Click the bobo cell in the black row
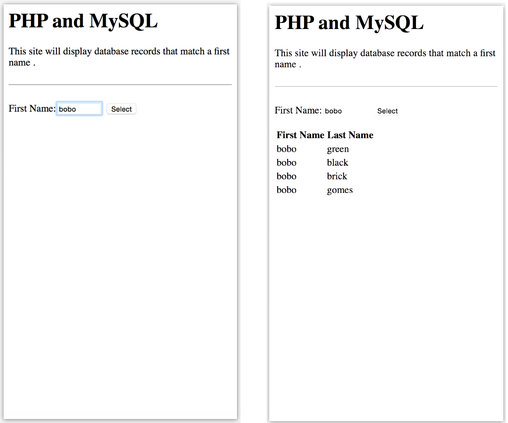Viewport: 508px width, 423px height. pyautogui.click(x=286, y=162)
